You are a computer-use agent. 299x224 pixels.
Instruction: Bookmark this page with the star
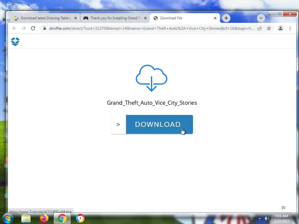point(269,28)
